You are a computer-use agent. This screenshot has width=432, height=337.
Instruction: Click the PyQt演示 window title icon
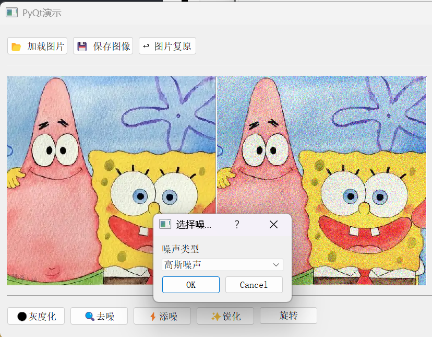pyautogui.click(x=12, y=13)
